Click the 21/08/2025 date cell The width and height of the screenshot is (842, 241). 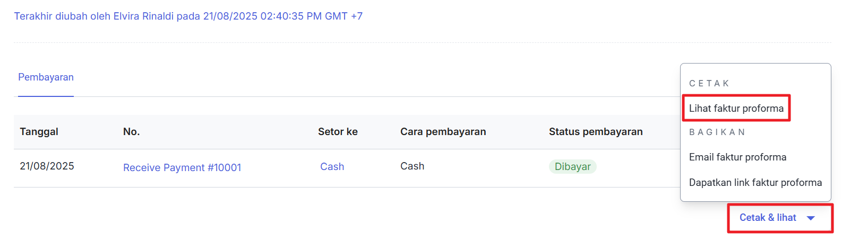[x=47, y=166]
